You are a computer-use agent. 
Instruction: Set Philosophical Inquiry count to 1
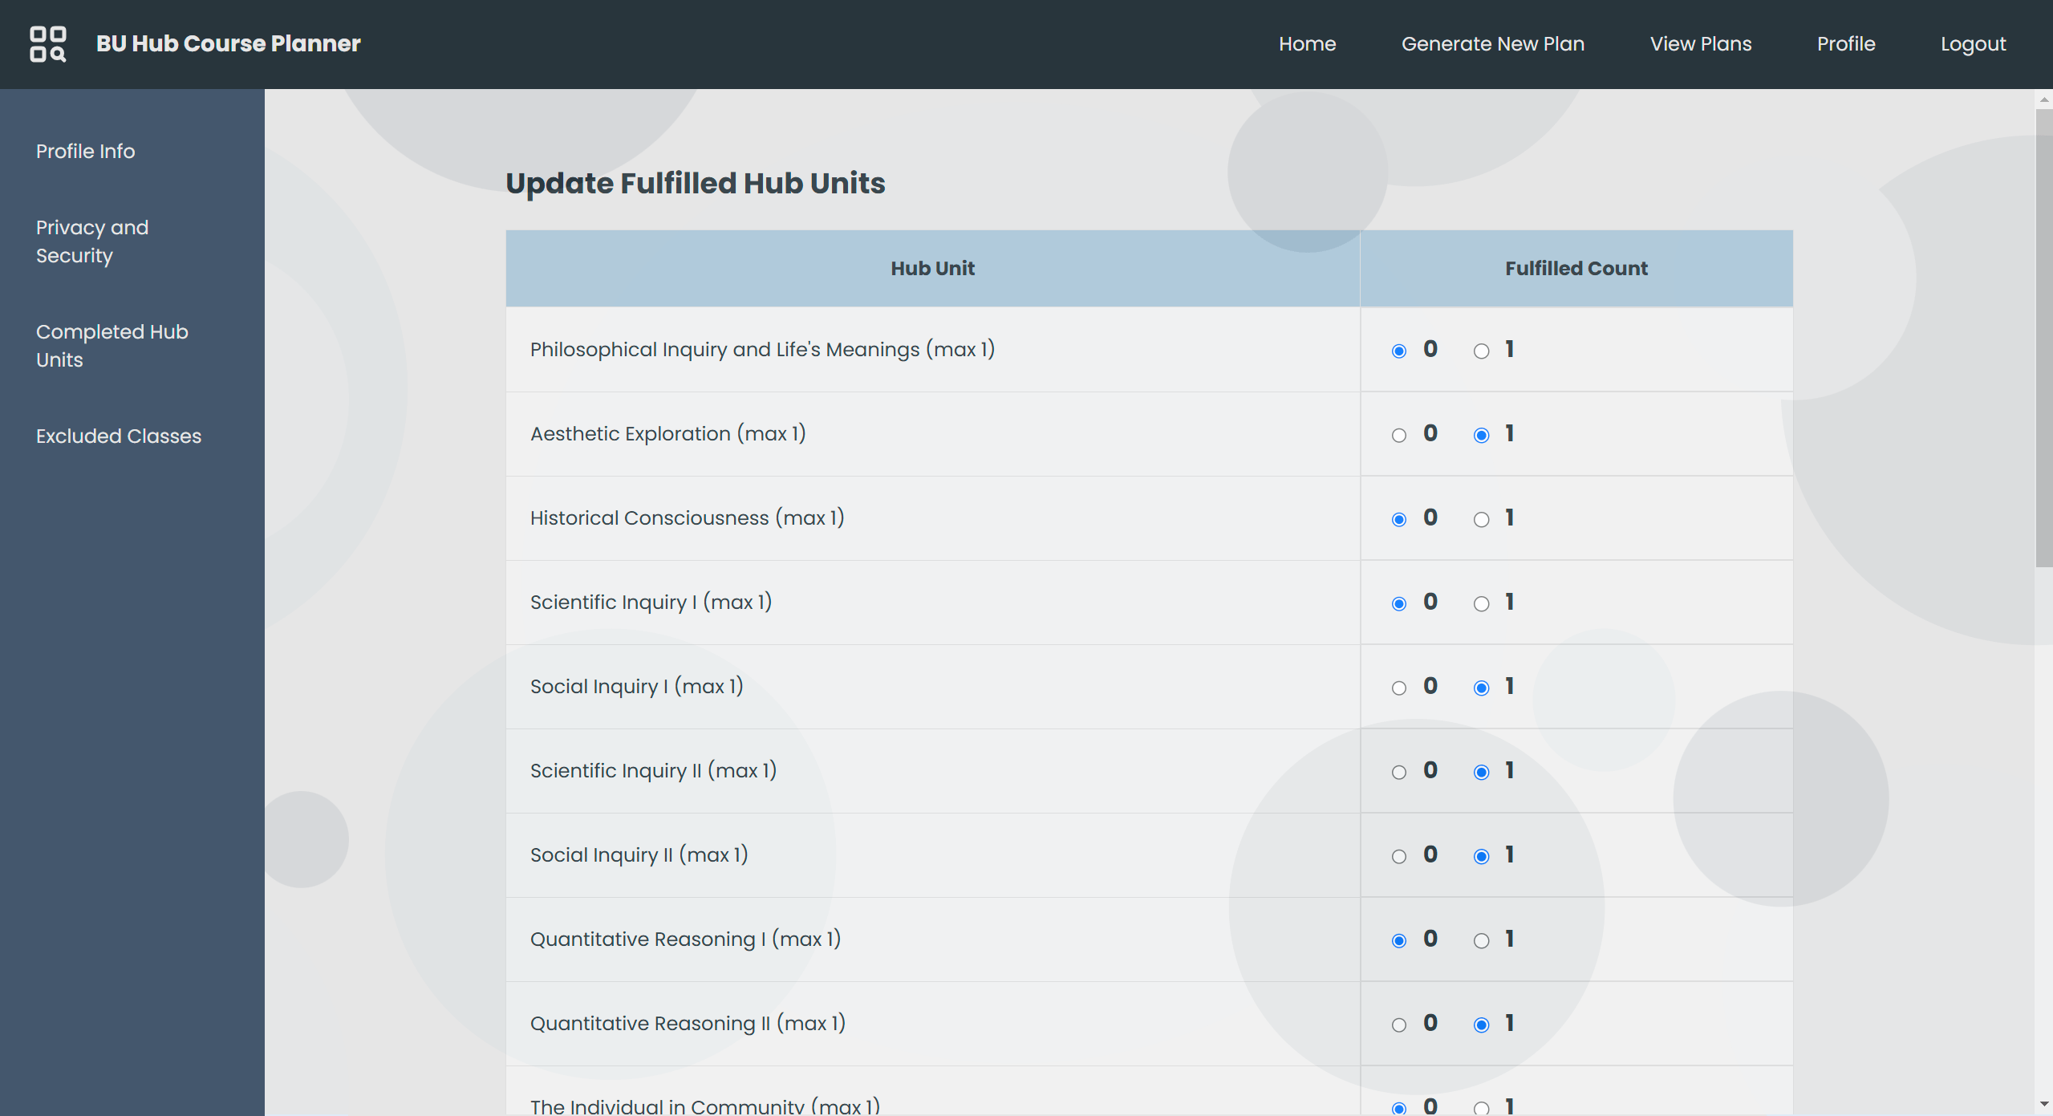[1481, 351]
